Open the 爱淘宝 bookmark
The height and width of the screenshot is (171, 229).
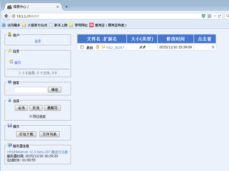click(108, 25)
